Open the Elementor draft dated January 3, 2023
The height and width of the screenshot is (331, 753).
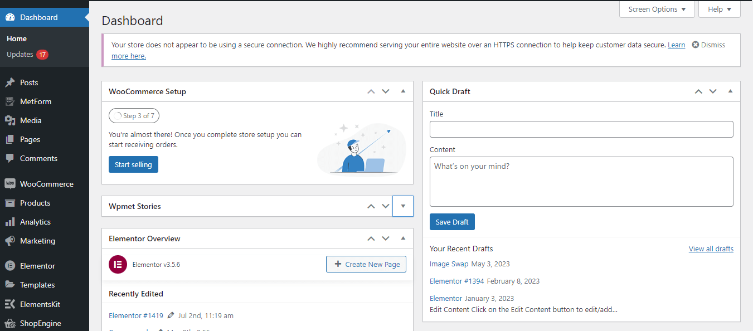[x=446, y=298]
